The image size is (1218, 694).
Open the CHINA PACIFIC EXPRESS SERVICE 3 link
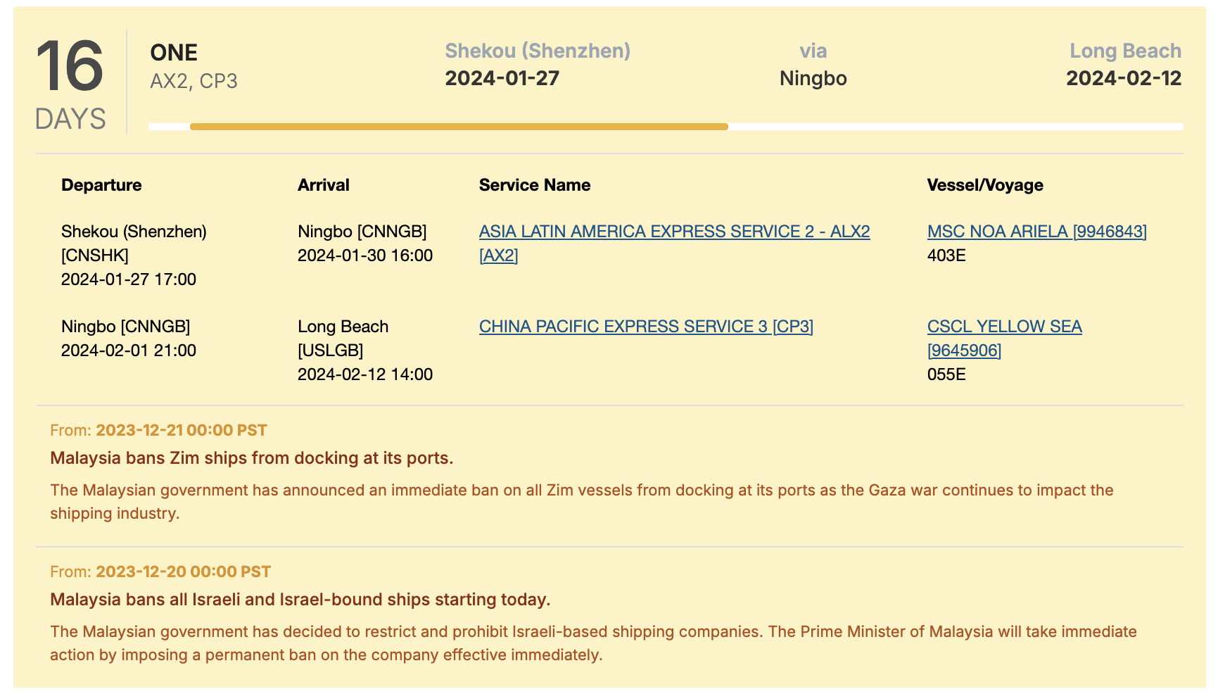coord(646,327)
